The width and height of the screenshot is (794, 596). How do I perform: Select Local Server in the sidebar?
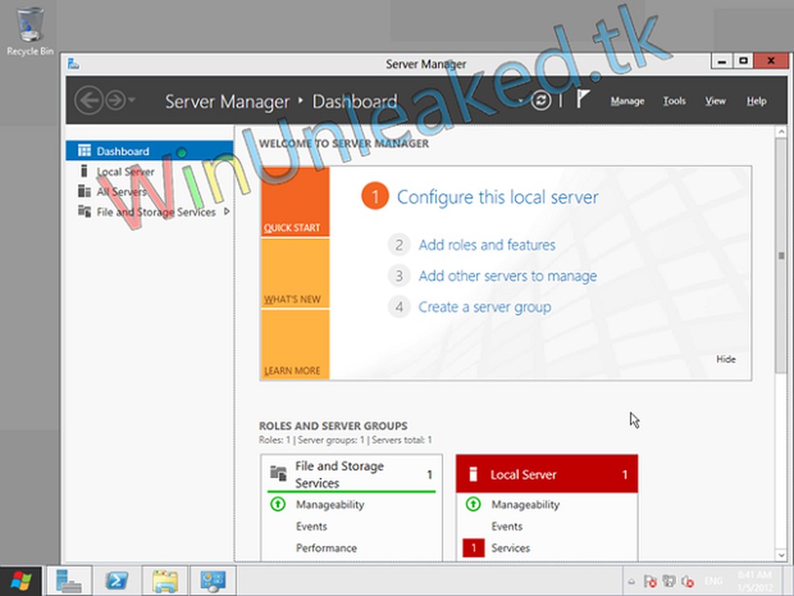(125, 171)
